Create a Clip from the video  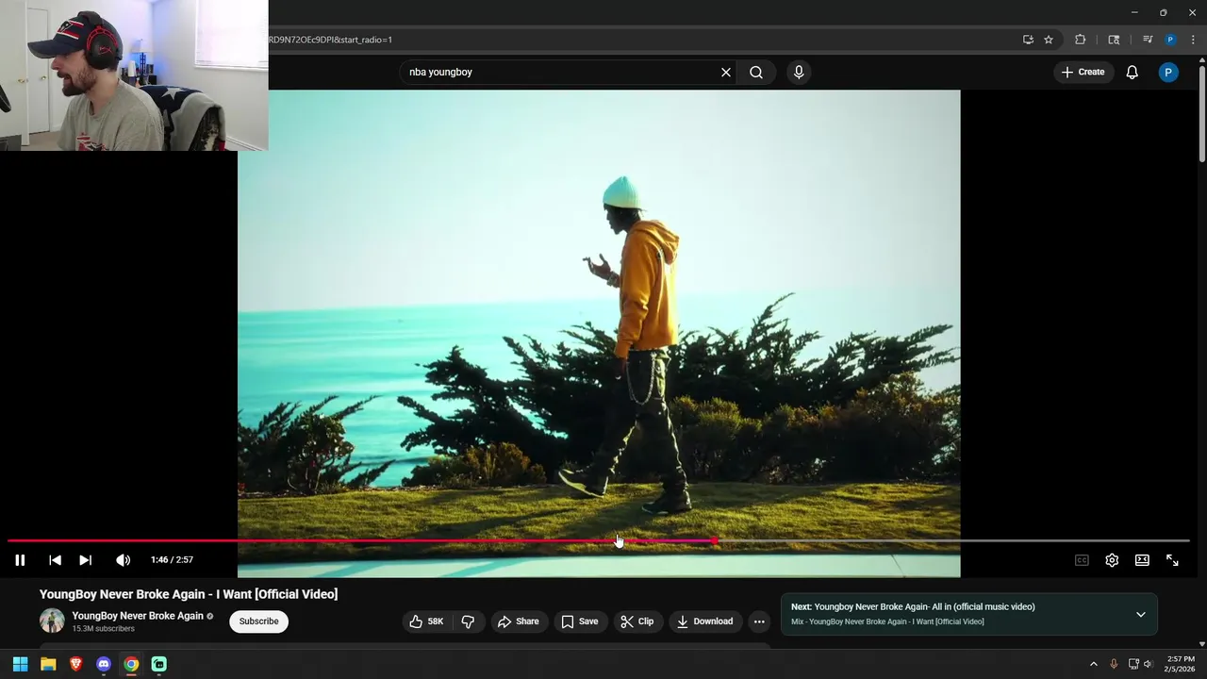(637, 621)
